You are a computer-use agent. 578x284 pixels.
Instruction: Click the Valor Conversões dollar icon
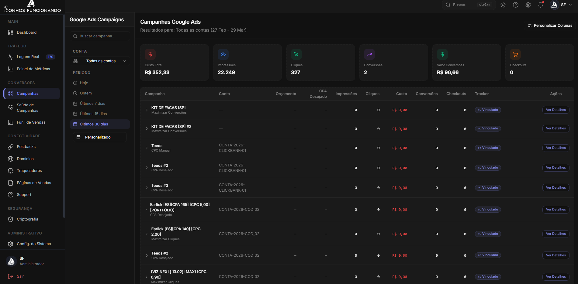point(442,54)
